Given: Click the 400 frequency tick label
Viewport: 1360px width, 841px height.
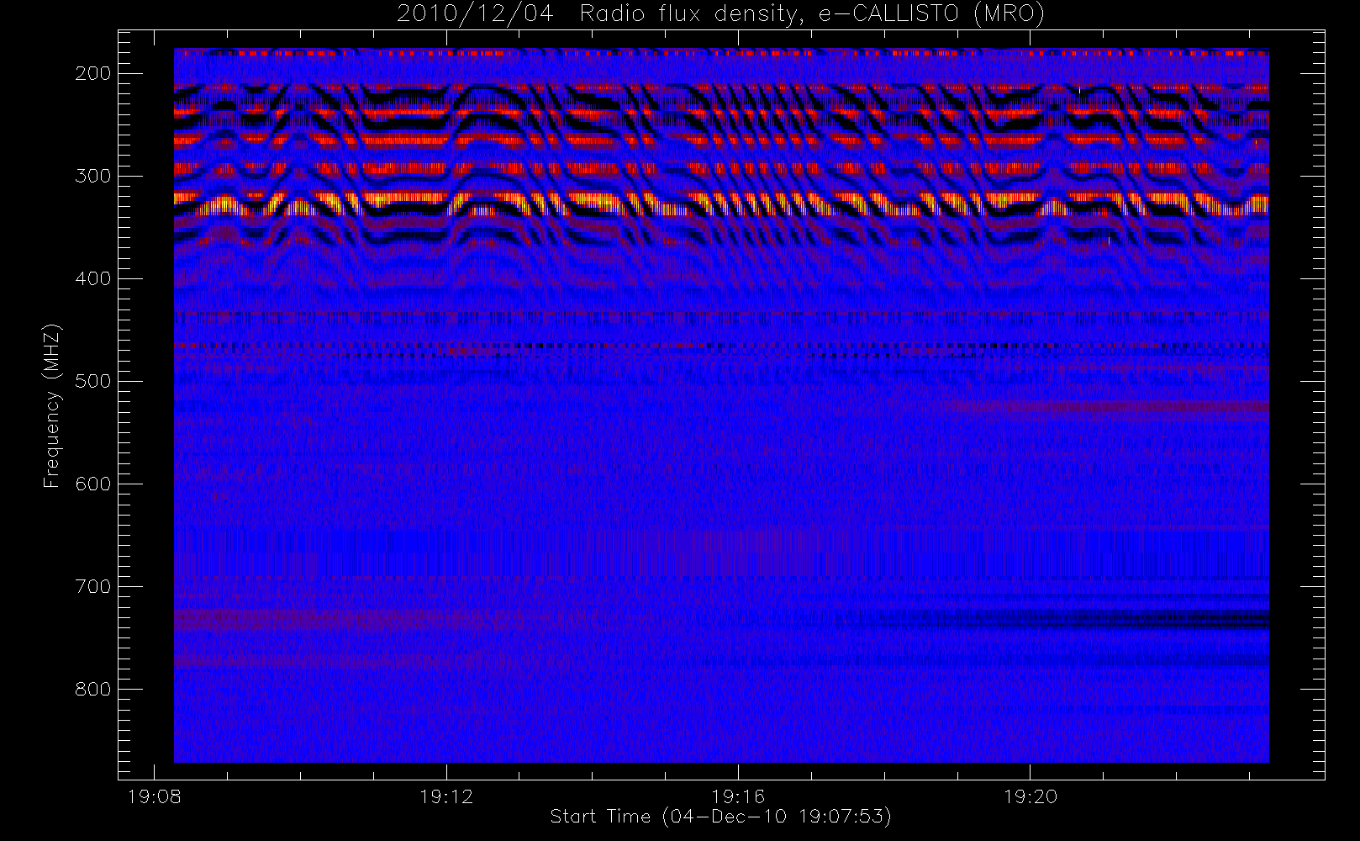Looking at the screenshot, I should click(93, 278).
